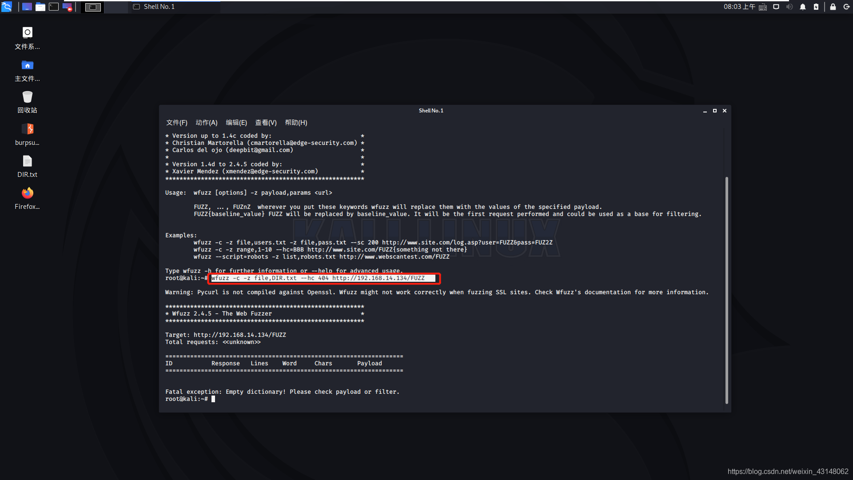This screenshot has height=480, width=853.
Task: Launch terminal emulator from top panel
Action: click(54, 7)
